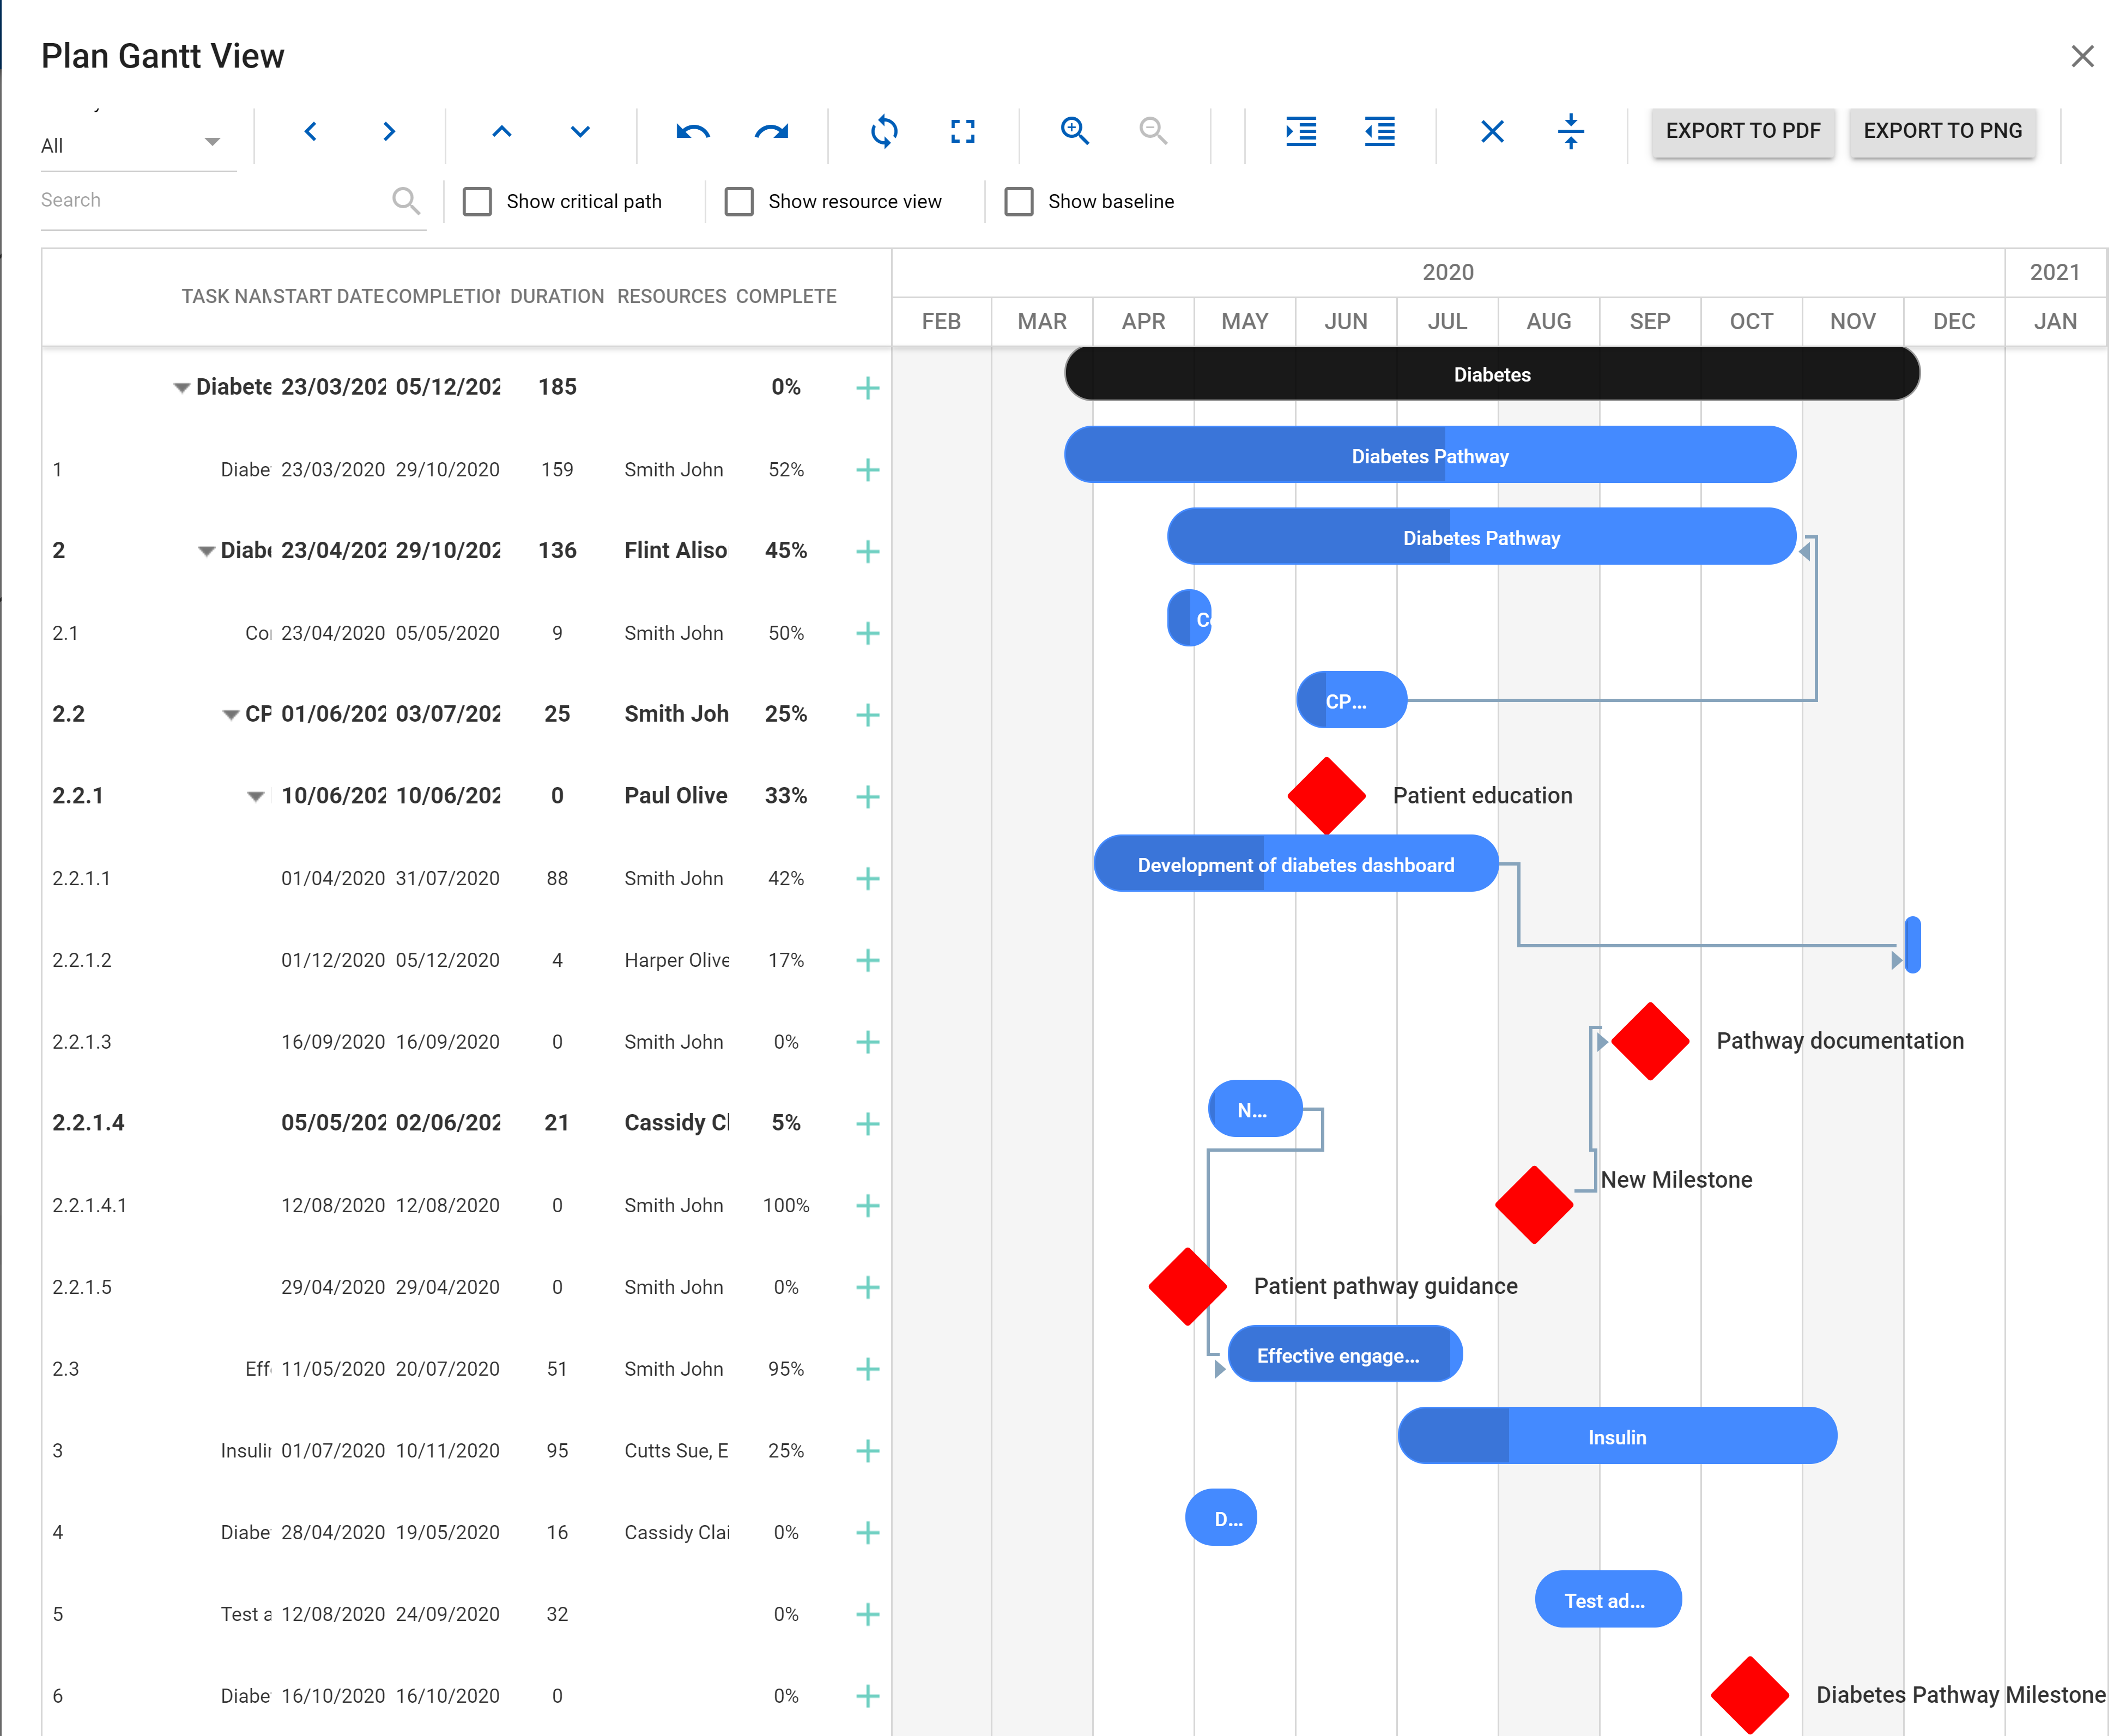Collapse row 2.2 CP group
The image size is (2126, 1736).
(x=231, y=715)
